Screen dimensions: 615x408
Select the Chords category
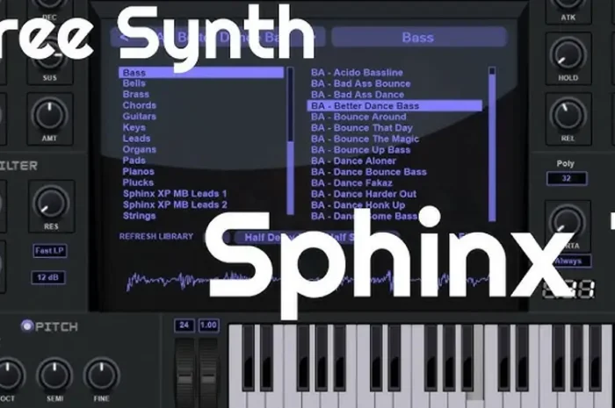139,105
